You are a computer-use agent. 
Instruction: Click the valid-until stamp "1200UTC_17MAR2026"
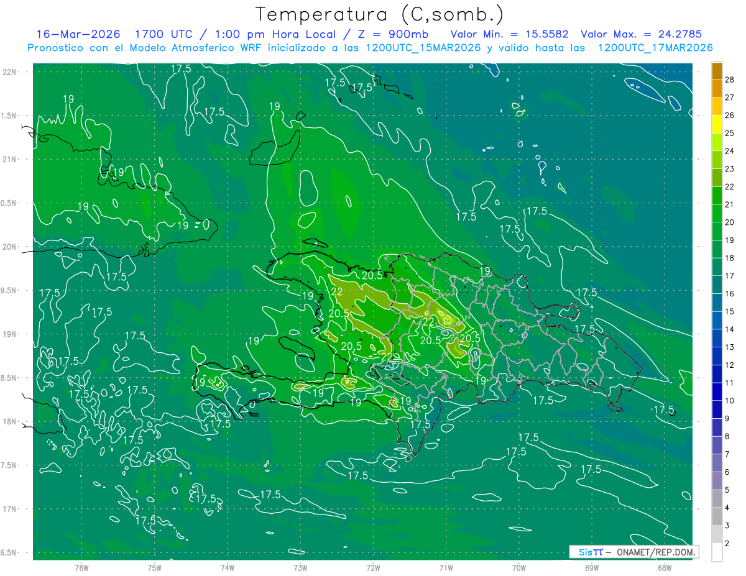pyautogui.click(x=655, y=47)
